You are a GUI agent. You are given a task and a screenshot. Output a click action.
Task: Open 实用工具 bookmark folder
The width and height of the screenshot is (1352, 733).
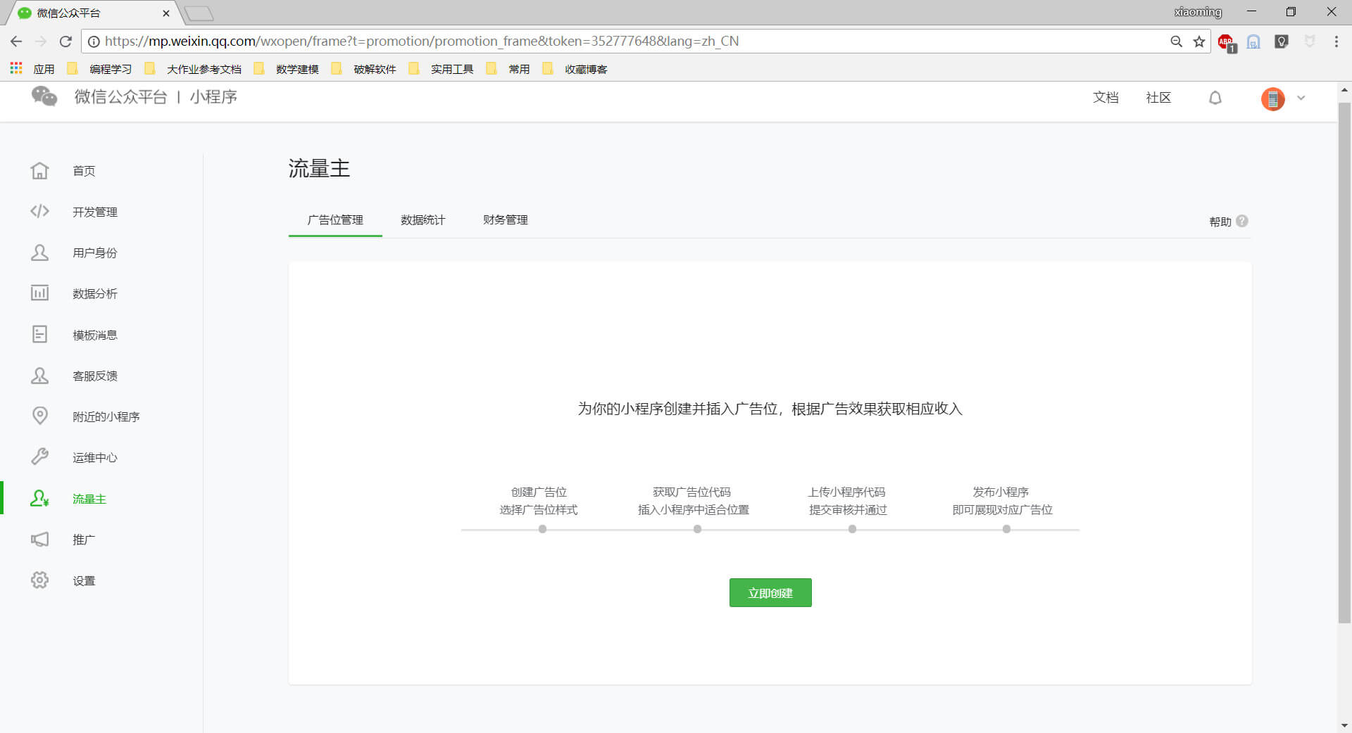click(442, 69)
